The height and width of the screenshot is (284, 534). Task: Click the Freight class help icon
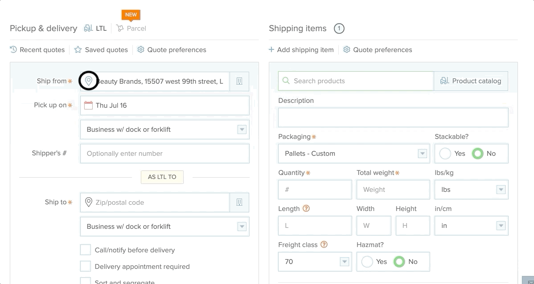click(x=324, y=244)
